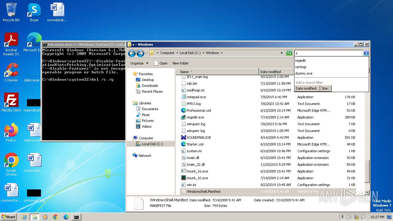Clear the search box text
Screen dimensions: 393x221
[x=366, y=53]
